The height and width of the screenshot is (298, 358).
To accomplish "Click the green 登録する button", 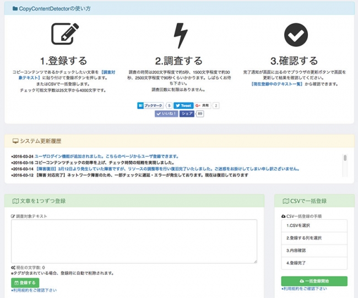I will pyautogui.click(x=25, y=283).
